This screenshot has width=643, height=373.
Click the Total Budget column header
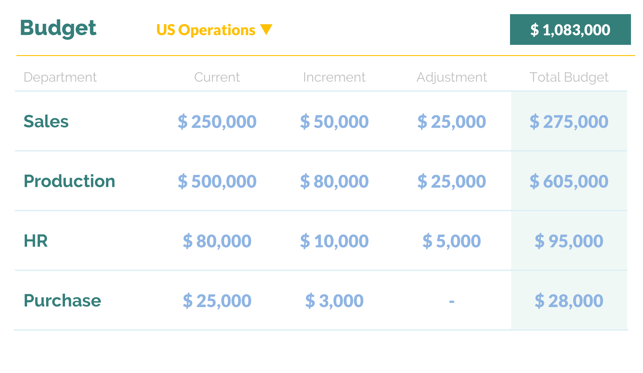click(x=569, y=77)
